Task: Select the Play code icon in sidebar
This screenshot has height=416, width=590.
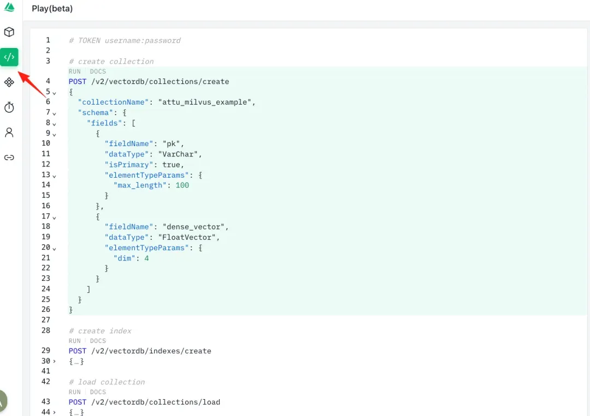Action: [9, 57]
